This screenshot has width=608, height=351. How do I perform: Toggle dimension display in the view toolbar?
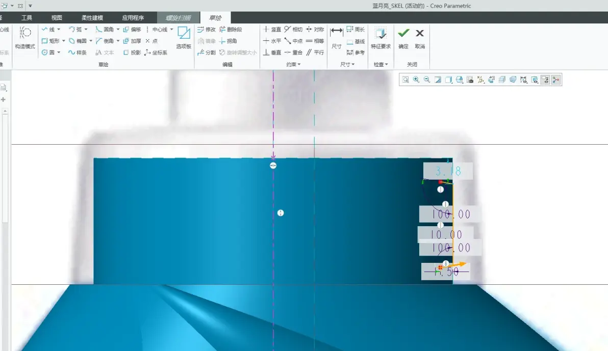[523, 80]
